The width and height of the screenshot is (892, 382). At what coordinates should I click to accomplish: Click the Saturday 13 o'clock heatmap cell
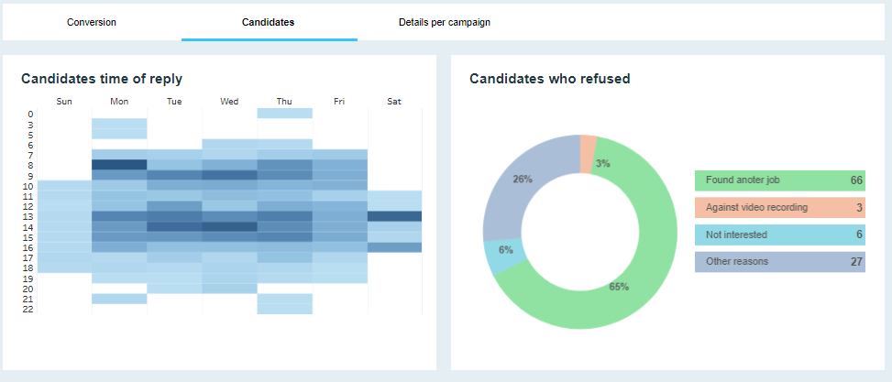click(x=394, y=216)
